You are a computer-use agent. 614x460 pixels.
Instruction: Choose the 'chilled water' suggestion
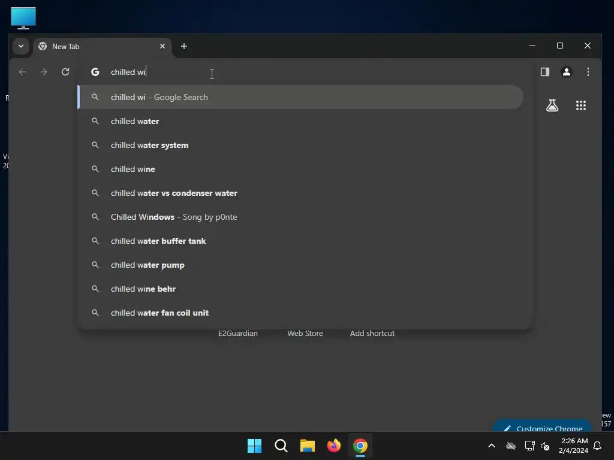pos(300,121)
